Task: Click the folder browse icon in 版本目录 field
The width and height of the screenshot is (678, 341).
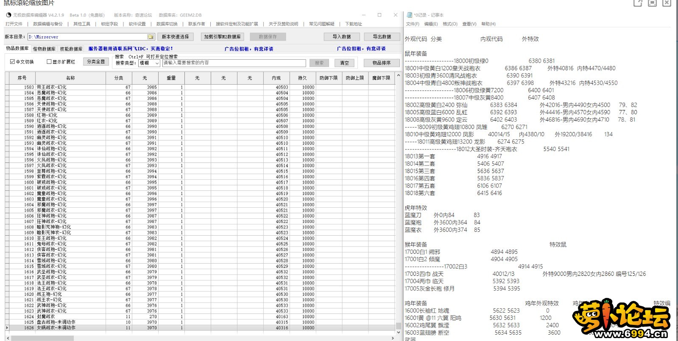Action: 150,37
